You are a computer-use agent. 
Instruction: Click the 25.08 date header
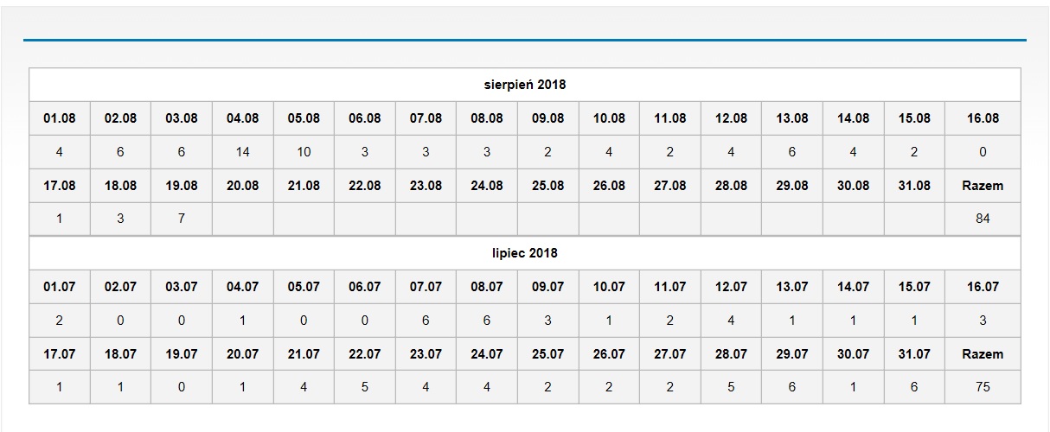tap(547, 186)
